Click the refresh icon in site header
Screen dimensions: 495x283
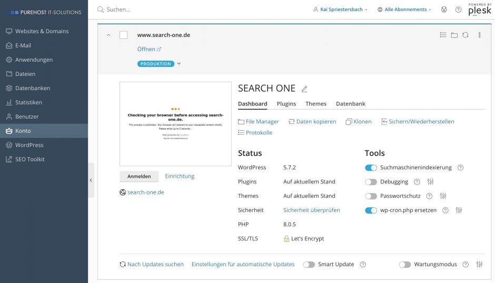[x=466, y=35]
